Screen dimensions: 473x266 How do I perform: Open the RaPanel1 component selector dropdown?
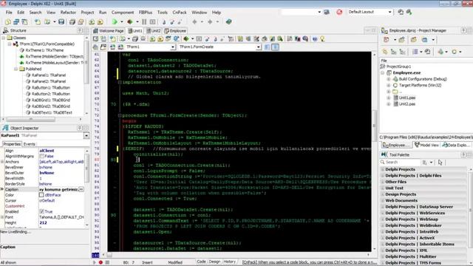pos(86,136)
